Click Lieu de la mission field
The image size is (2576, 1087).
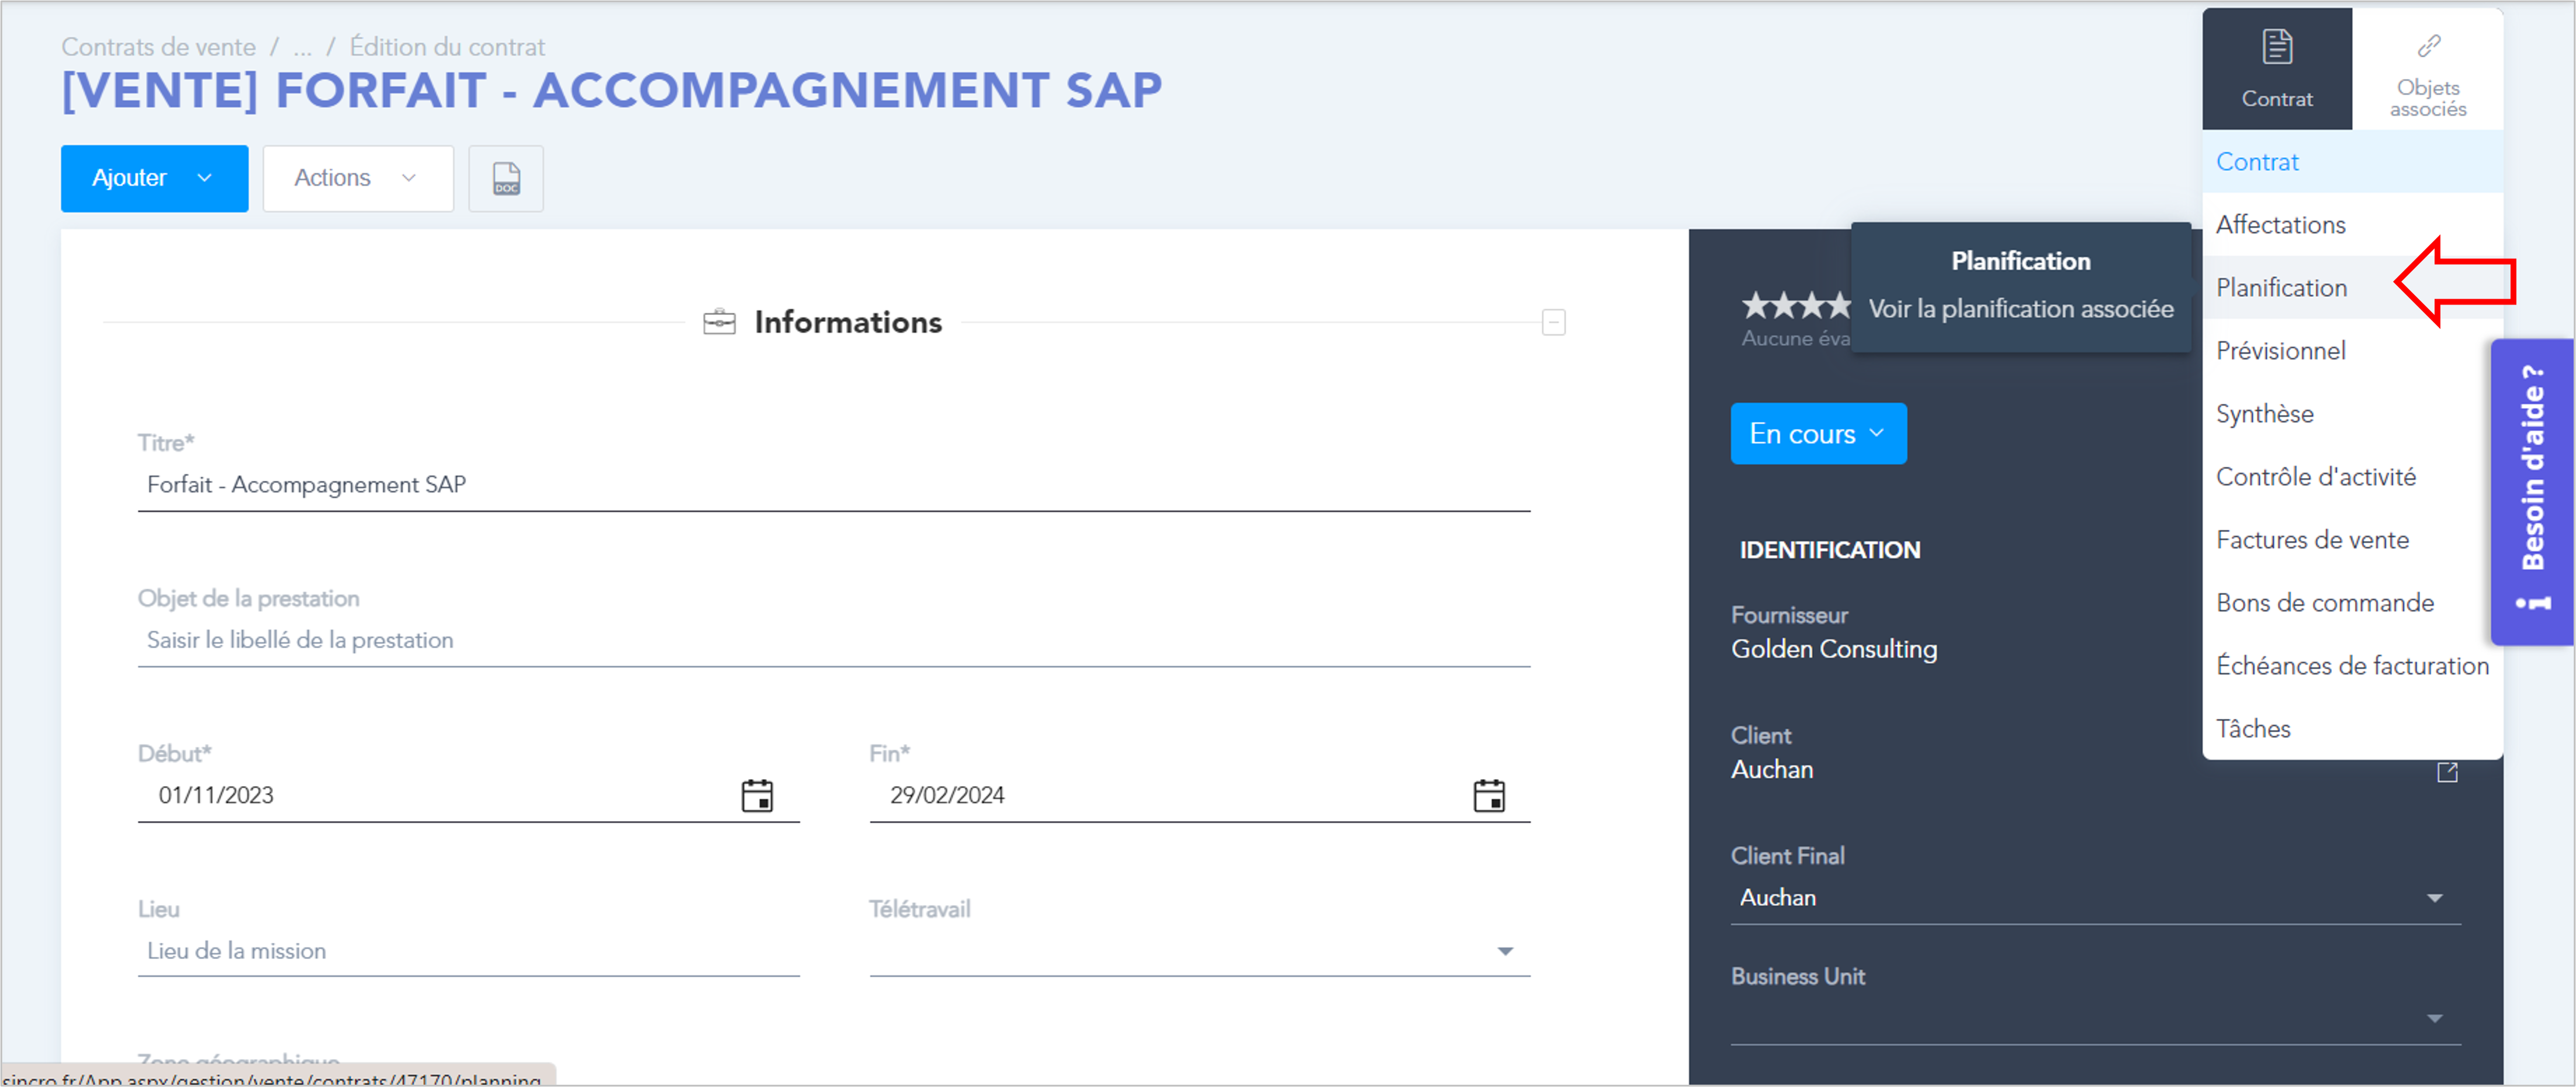click(468, 950)
